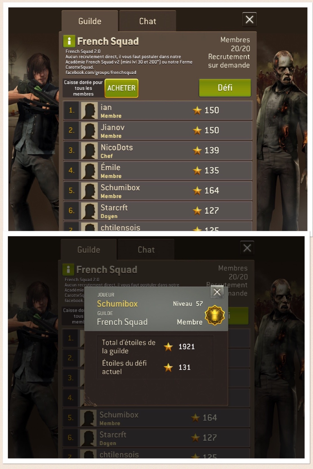This screenshot has width=313, height=469.
Task: Click the gold star next to 139
Action: pyautogui.click(x=197, y=150)
